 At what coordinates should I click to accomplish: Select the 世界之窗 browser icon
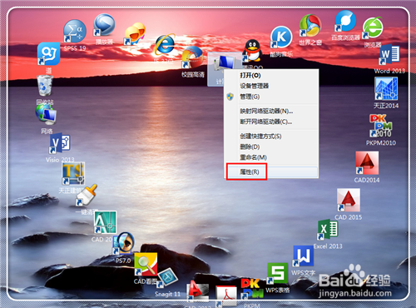point(310,26)
